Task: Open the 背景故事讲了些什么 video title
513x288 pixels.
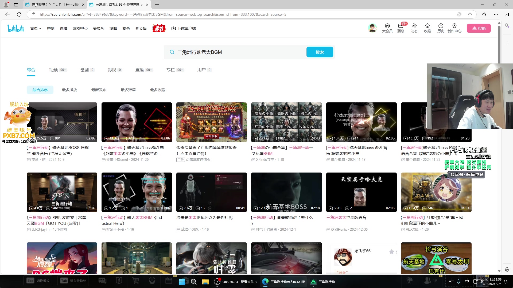Action: [282, 220]
